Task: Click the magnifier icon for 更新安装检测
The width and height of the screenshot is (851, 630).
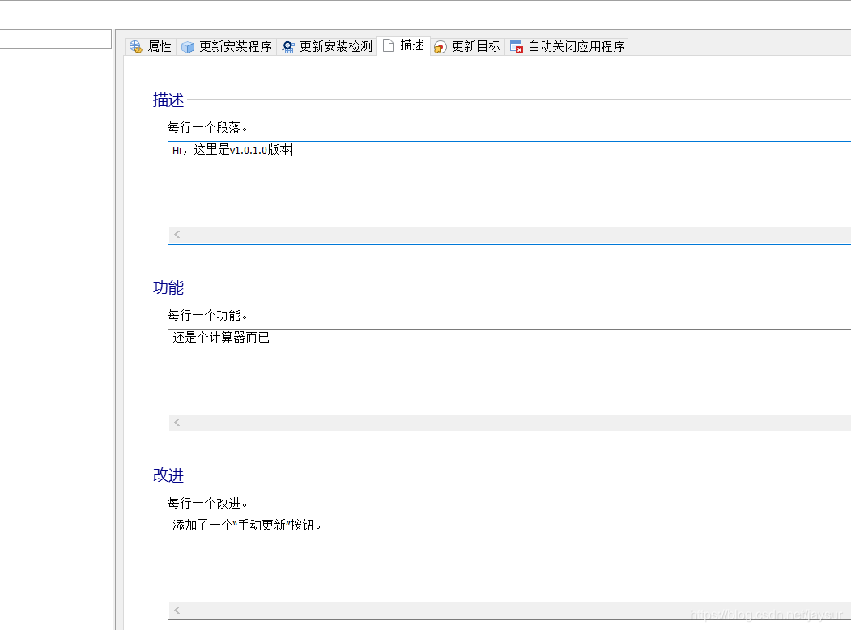Action: click(x=288, y=47)
